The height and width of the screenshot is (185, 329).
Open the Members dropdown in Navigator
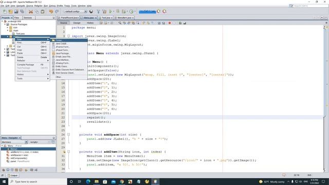(14, 142)
